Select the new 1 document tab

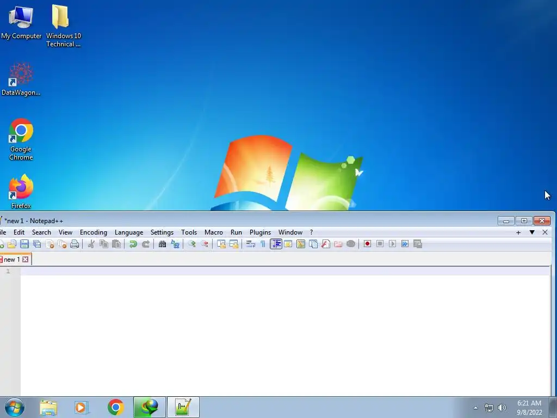(12, 260)
